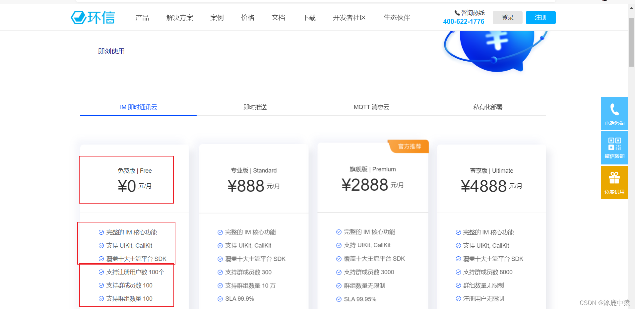Click 完整的 IM 核心功能 in Premium plan
Viewport: 635px width, 309px height.
pyautogui.click(x=369, y=232)
